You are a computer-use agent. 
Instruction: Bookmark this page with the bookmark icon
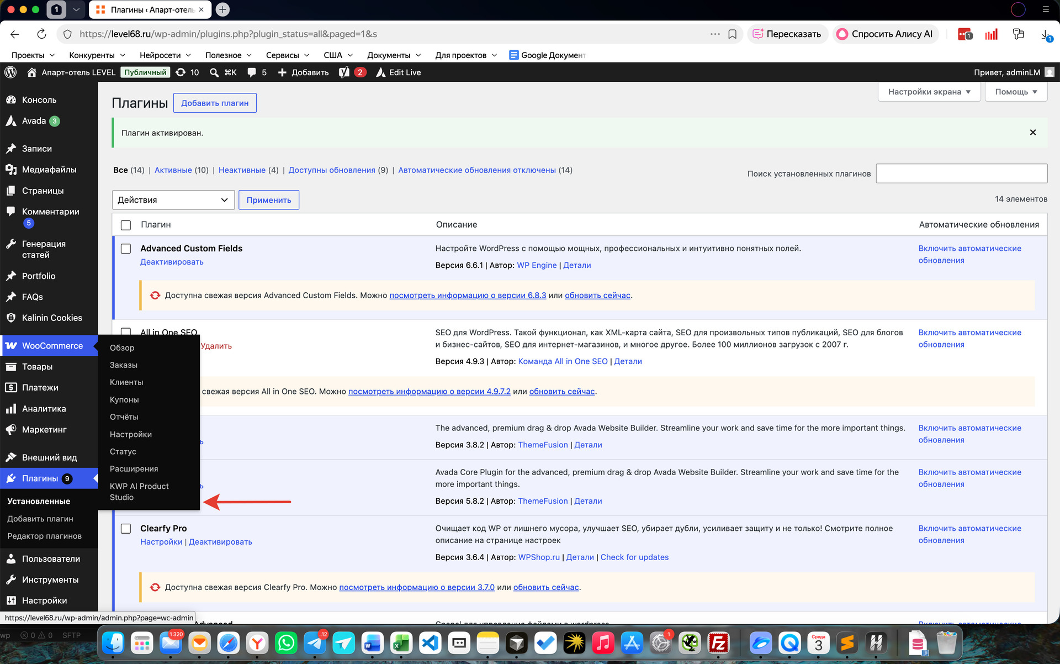point(733,34)
